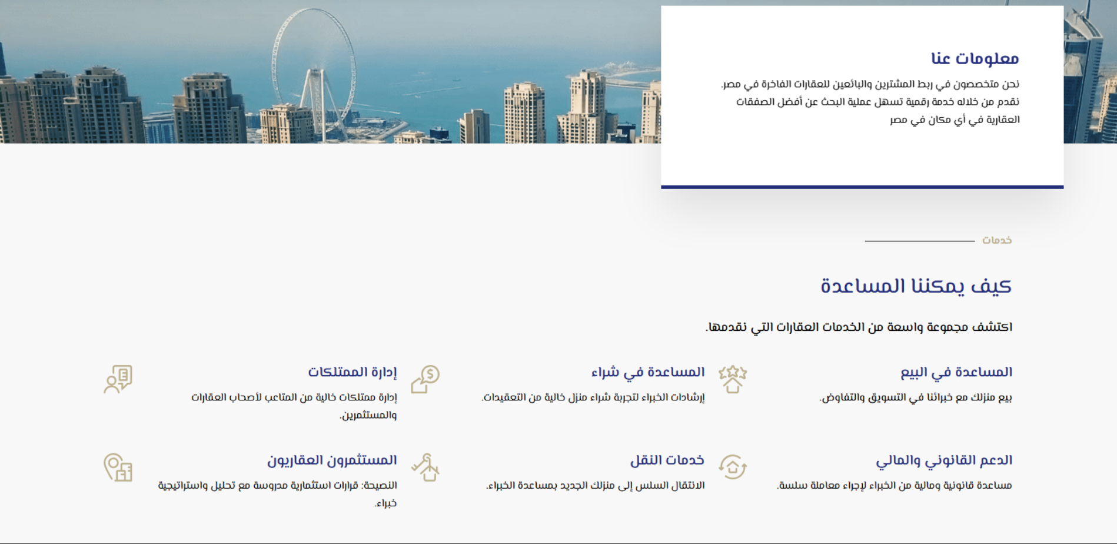Image resolution: width=1117 pixels, height=544 pixels.
Task: Click the house with circular arrows icon
Action: 732,467
